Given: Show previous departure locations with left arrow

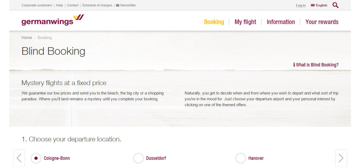Looking at the screenshot, I should [19, 158].
